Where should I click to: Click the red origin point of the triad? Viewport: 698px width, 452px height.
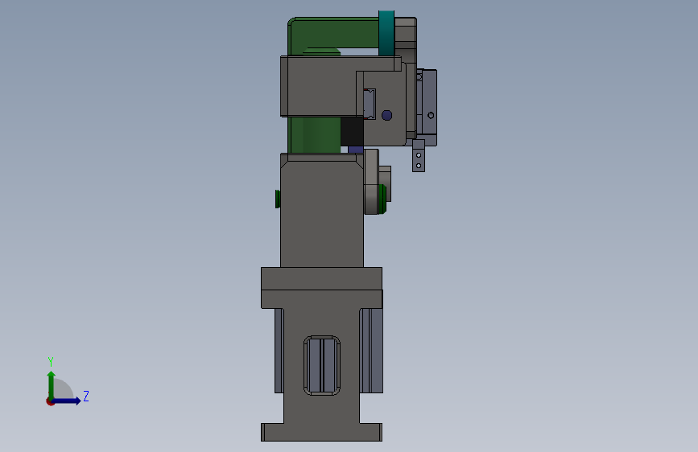50,401
